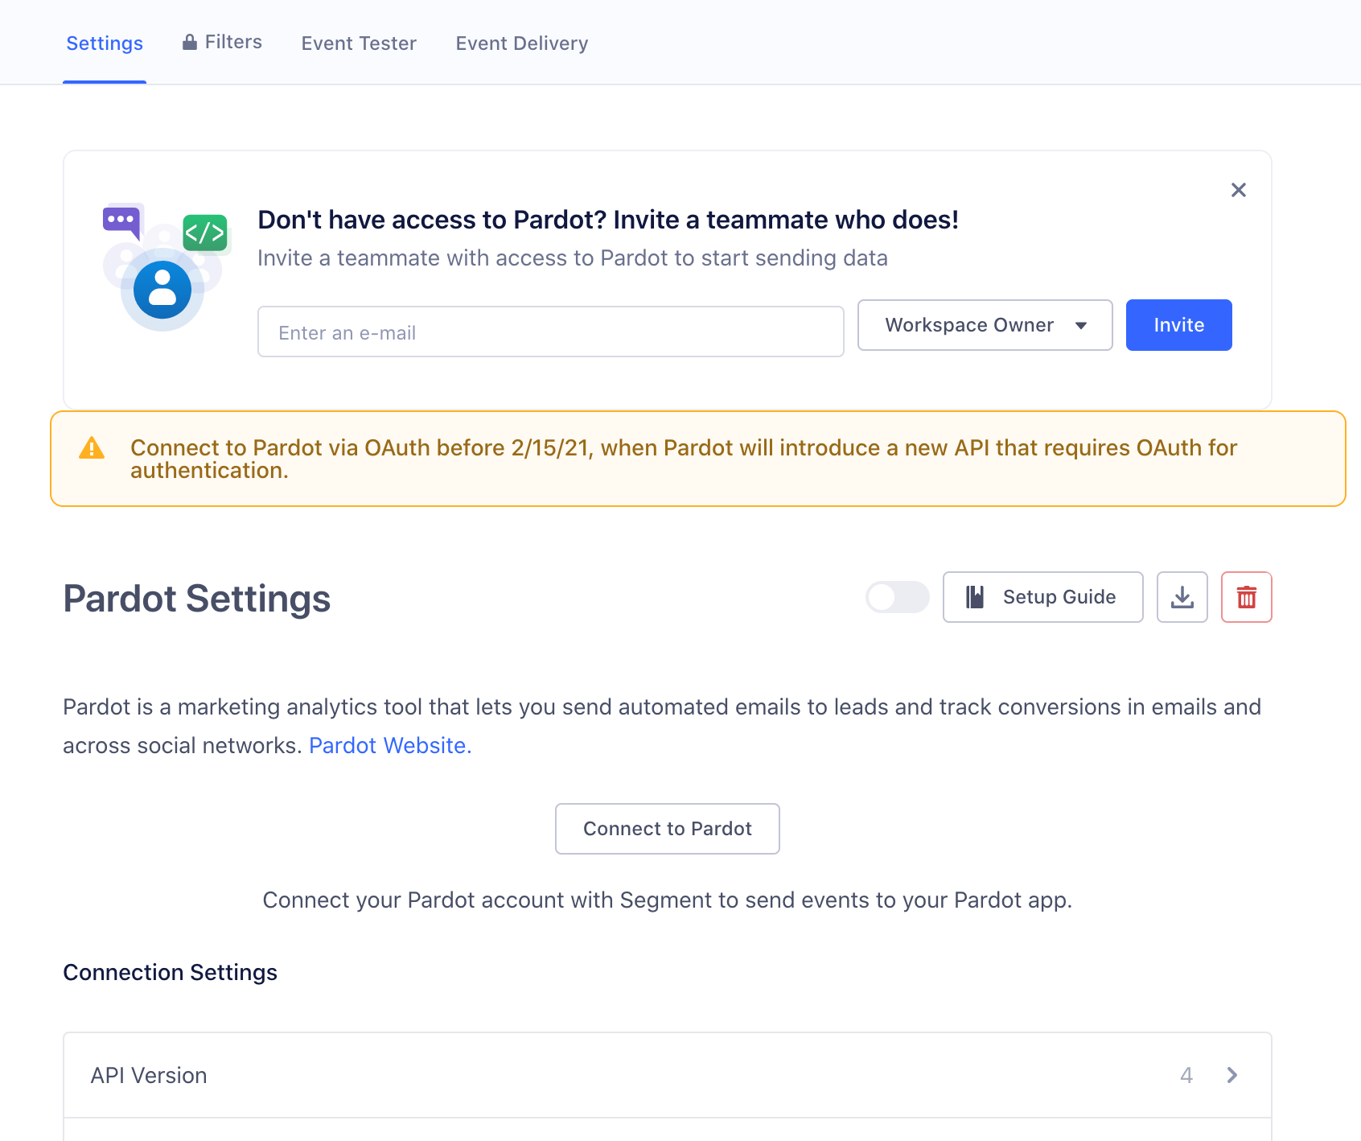
Task: Switch to the Event Tester tab
Action: [359, 43]
